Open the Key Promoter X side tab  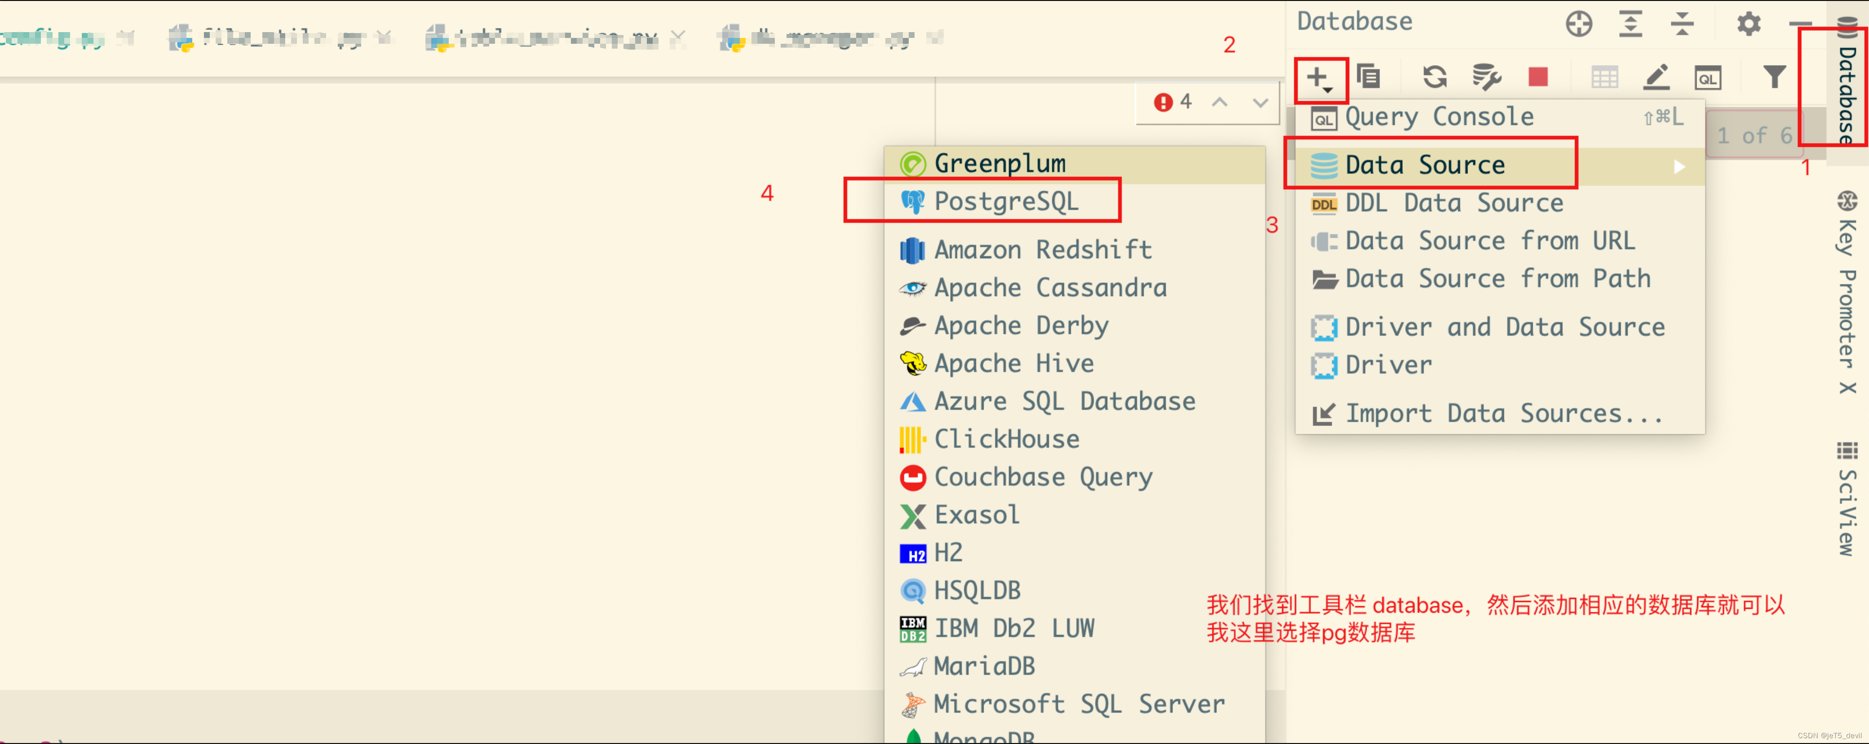click(x=1847, y=293)
